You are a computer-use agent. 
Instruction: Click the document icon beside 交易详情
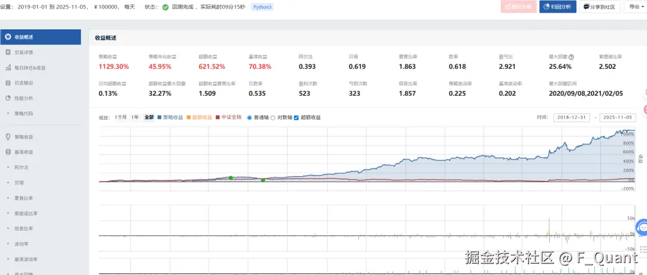tap(8, 53)
